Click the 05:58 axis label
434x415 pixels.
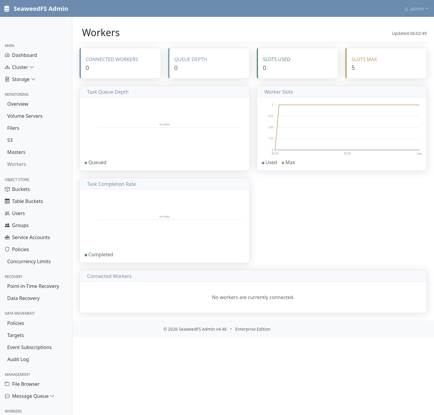tap(347, 154)
